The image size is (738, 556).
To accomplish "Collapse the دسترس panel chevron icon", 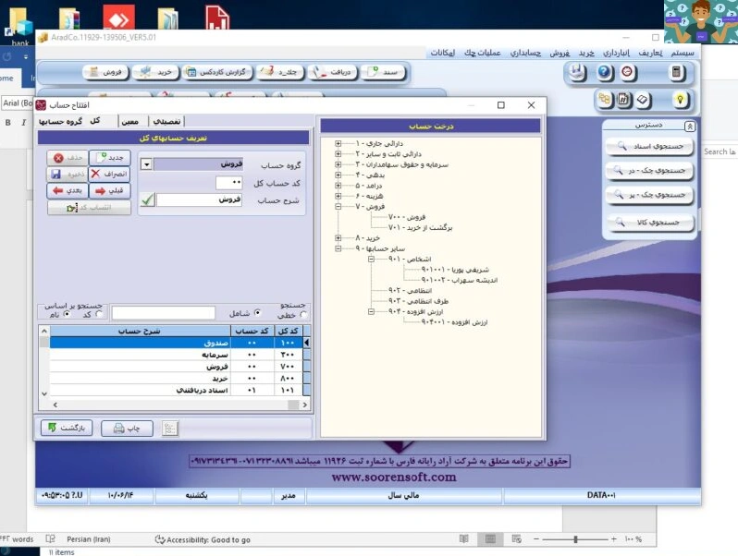I will pos(690,126).
